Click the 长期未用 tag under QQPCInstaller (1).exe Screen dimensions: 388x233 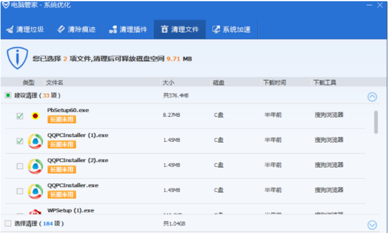click(x=61, y=145)
